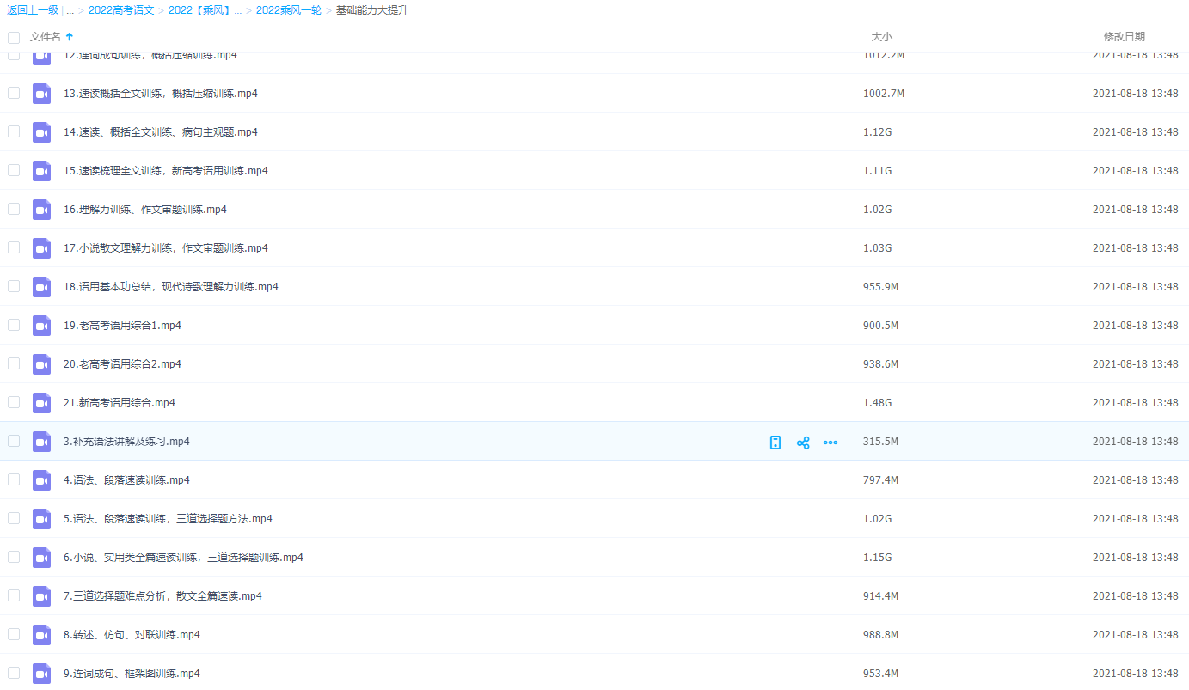The width and height of the screenshot is (1189, 690).
Task: Select checkbox for 20.老高考语用综合2.mp4
Action: (14, 363)
